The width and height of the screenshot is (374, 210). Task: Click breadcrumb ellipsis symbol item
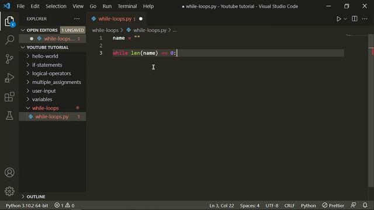coord(174,30)
